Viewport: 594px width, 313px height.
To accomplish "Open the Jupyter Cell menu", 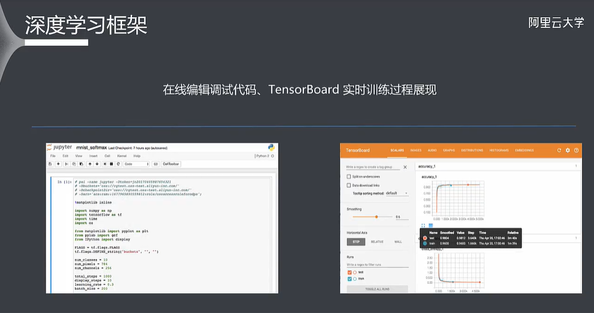I will pyautogui.click(x=107, y=156).
